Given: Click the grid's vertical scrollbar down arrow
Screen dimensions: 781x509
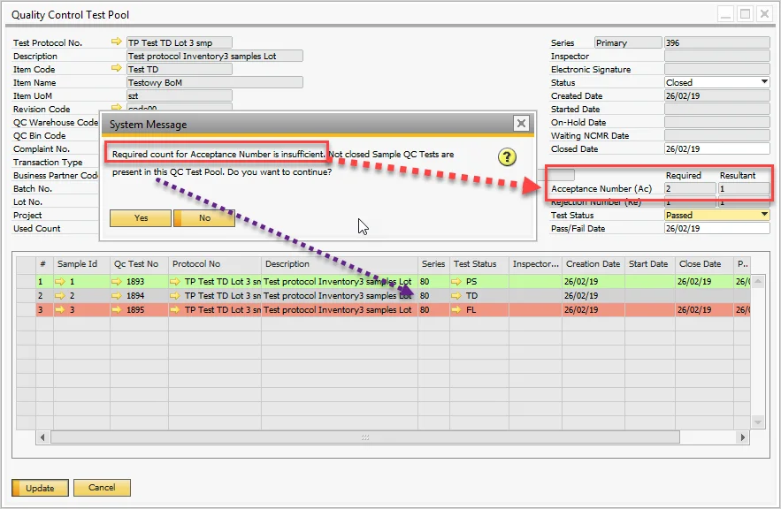Looking at the screenshot, I should pos(758,422).
